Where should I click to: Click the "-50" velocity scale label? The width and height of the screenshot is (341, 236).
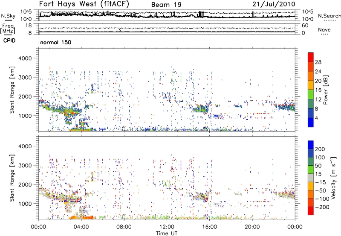(x=320, y=190)
